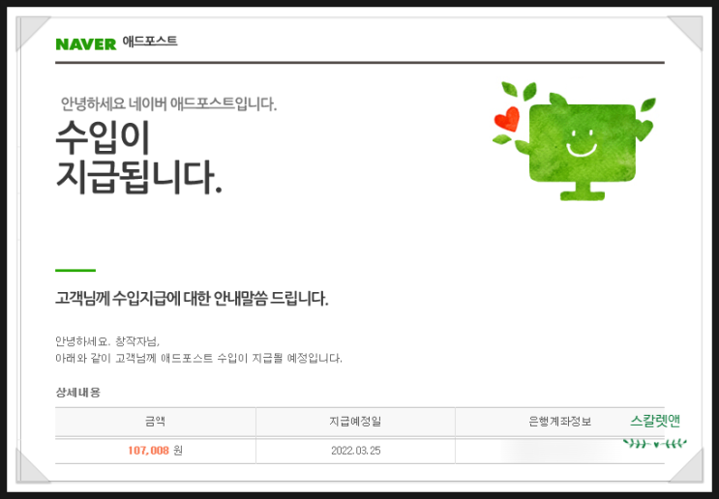Select the 107,008 원 amount cell
719x499 pixels.
(156, 451)
